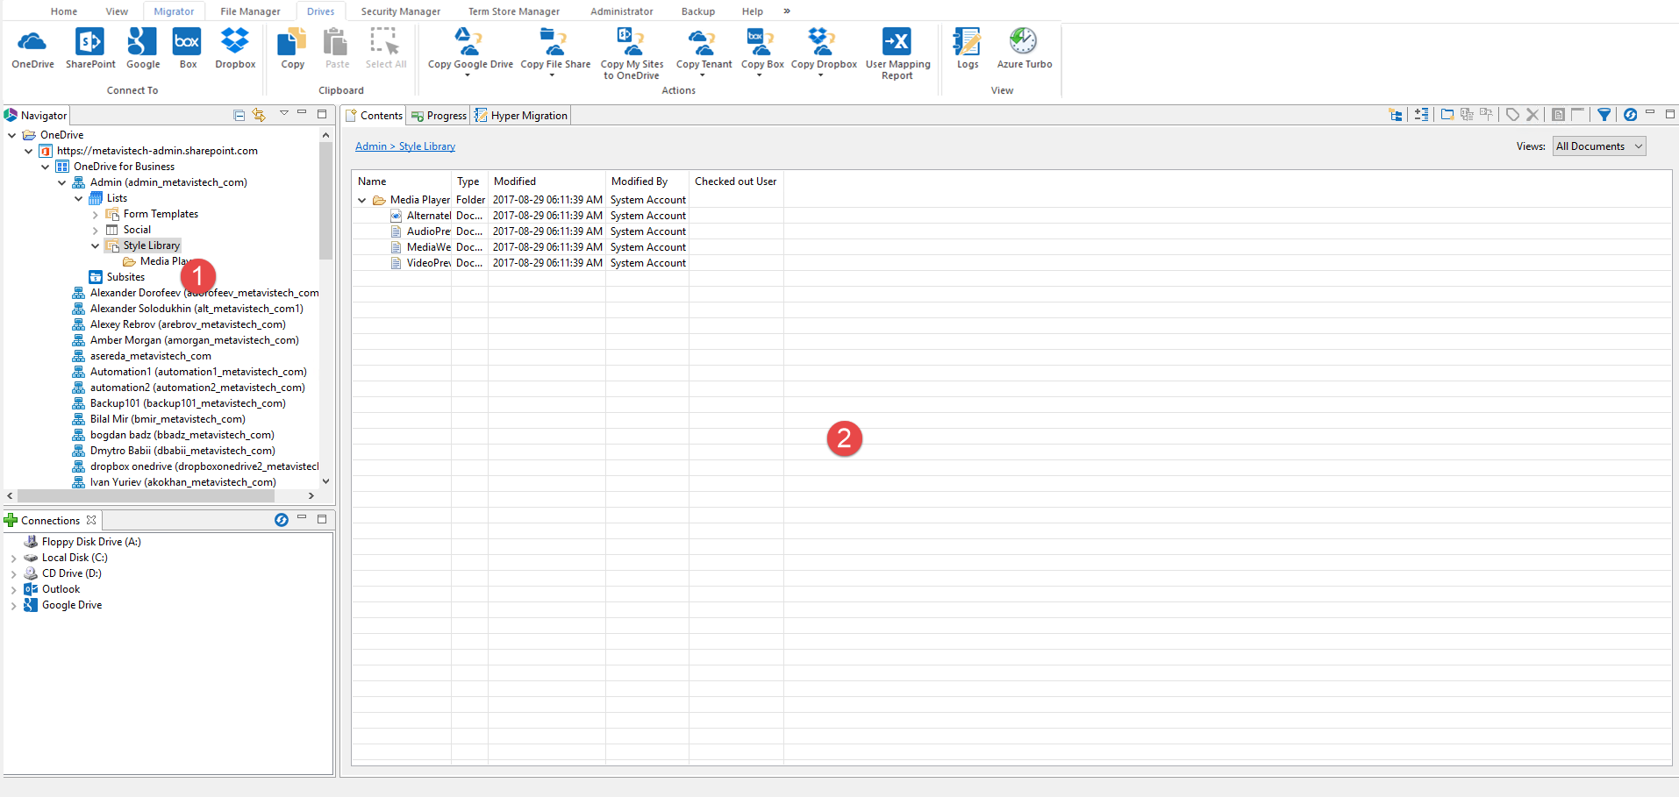Launch the User Mapping Report
1679x797 pixels.
tap(897, 53)
